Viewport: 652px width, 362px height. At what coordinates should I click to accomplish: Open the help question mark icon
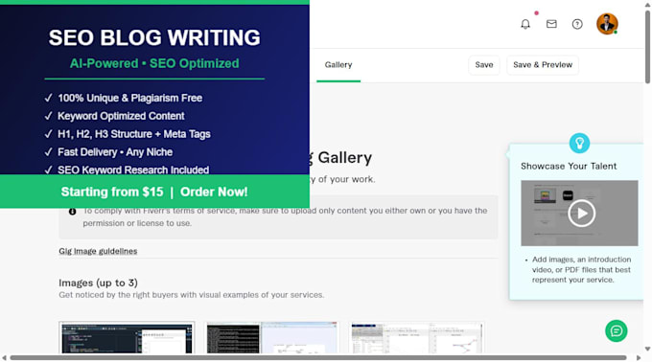(x=577, y=24)
